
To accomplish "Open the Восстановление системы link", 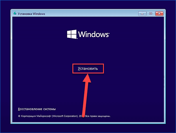I will tap(37, 109).
